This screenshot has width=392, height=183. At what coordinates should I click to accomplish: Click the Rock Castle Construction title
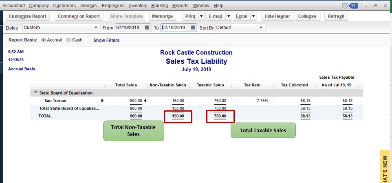click(x=196, y=52)
